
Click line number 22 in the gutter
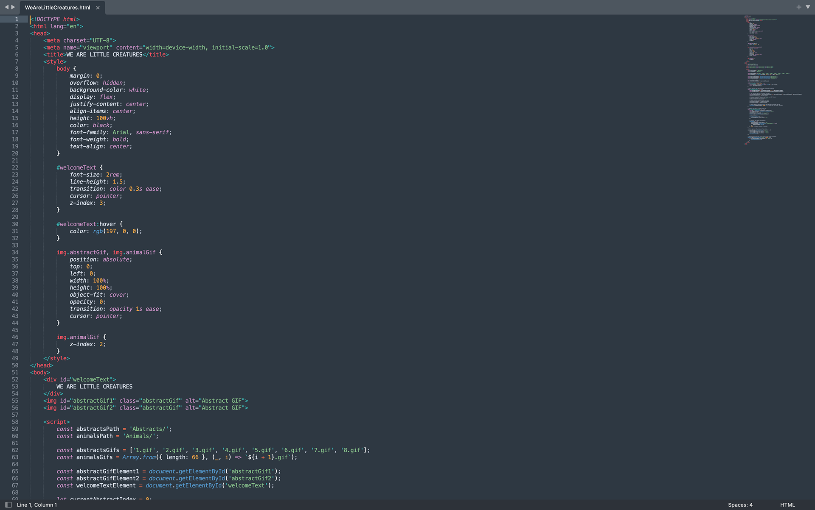(15, 167)
